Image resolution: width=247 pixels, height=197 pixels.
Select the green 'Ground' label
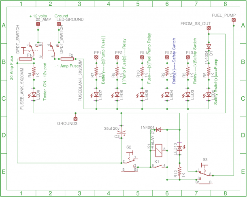[61, 16]
